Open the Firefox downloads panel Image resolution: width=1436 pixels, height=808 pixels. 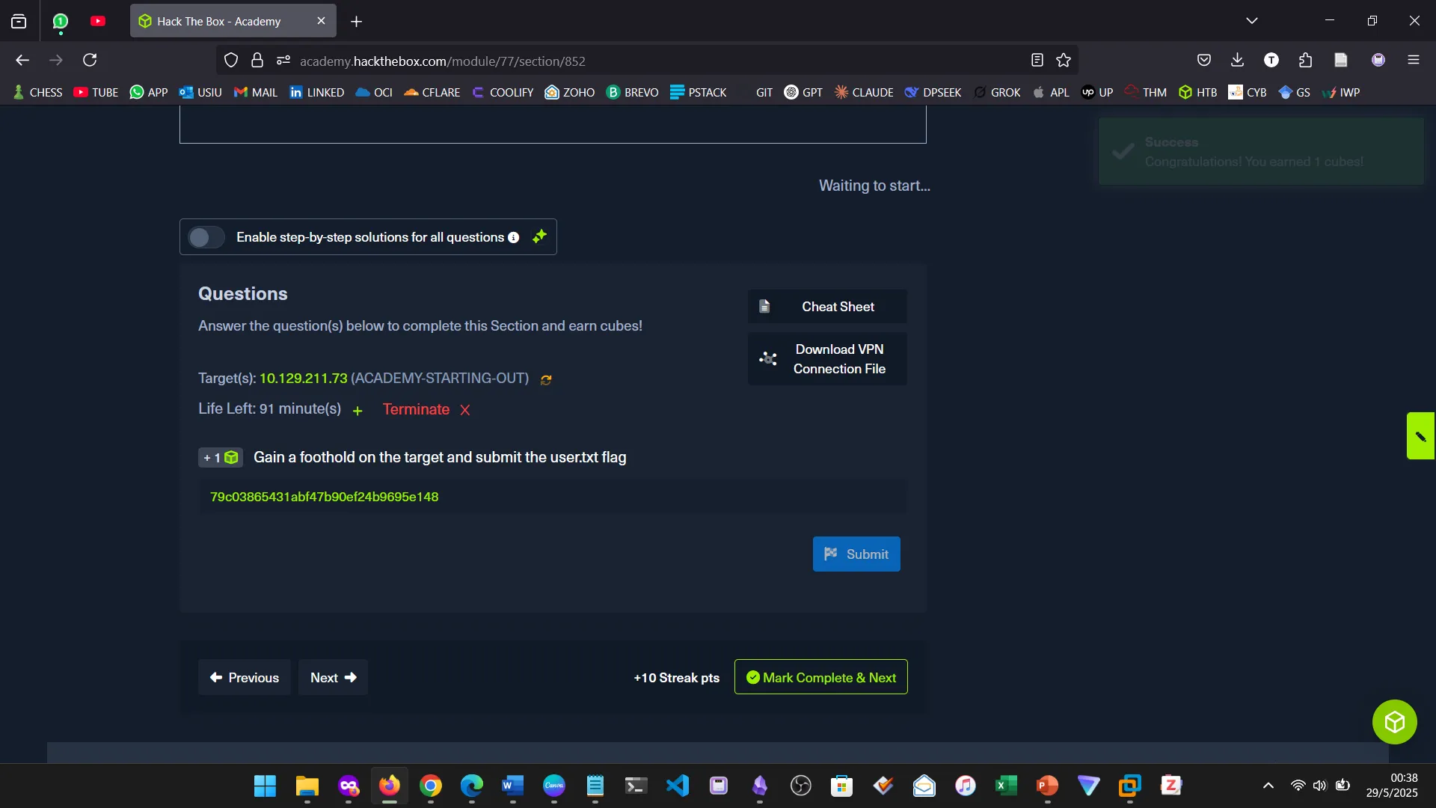[1237, 60]
